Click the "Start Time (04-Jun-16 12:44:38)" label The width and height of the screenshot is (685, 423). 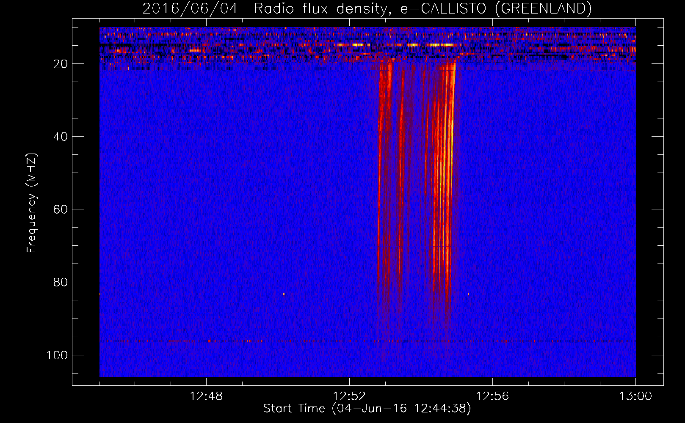coord(367,409)
